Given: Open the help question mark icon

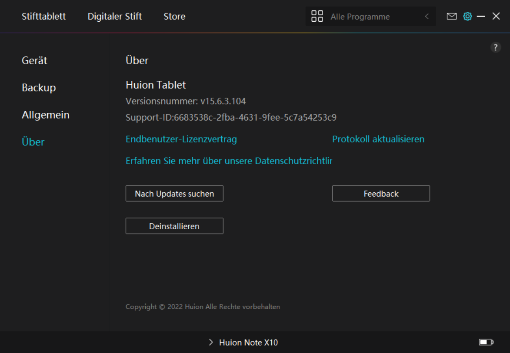Looking at the screenshot, I should click(495, 47).
